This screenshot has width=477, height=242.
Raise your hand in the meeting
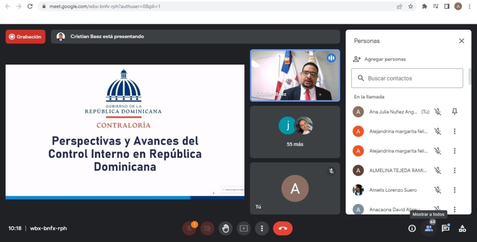(x=225, y=228)
